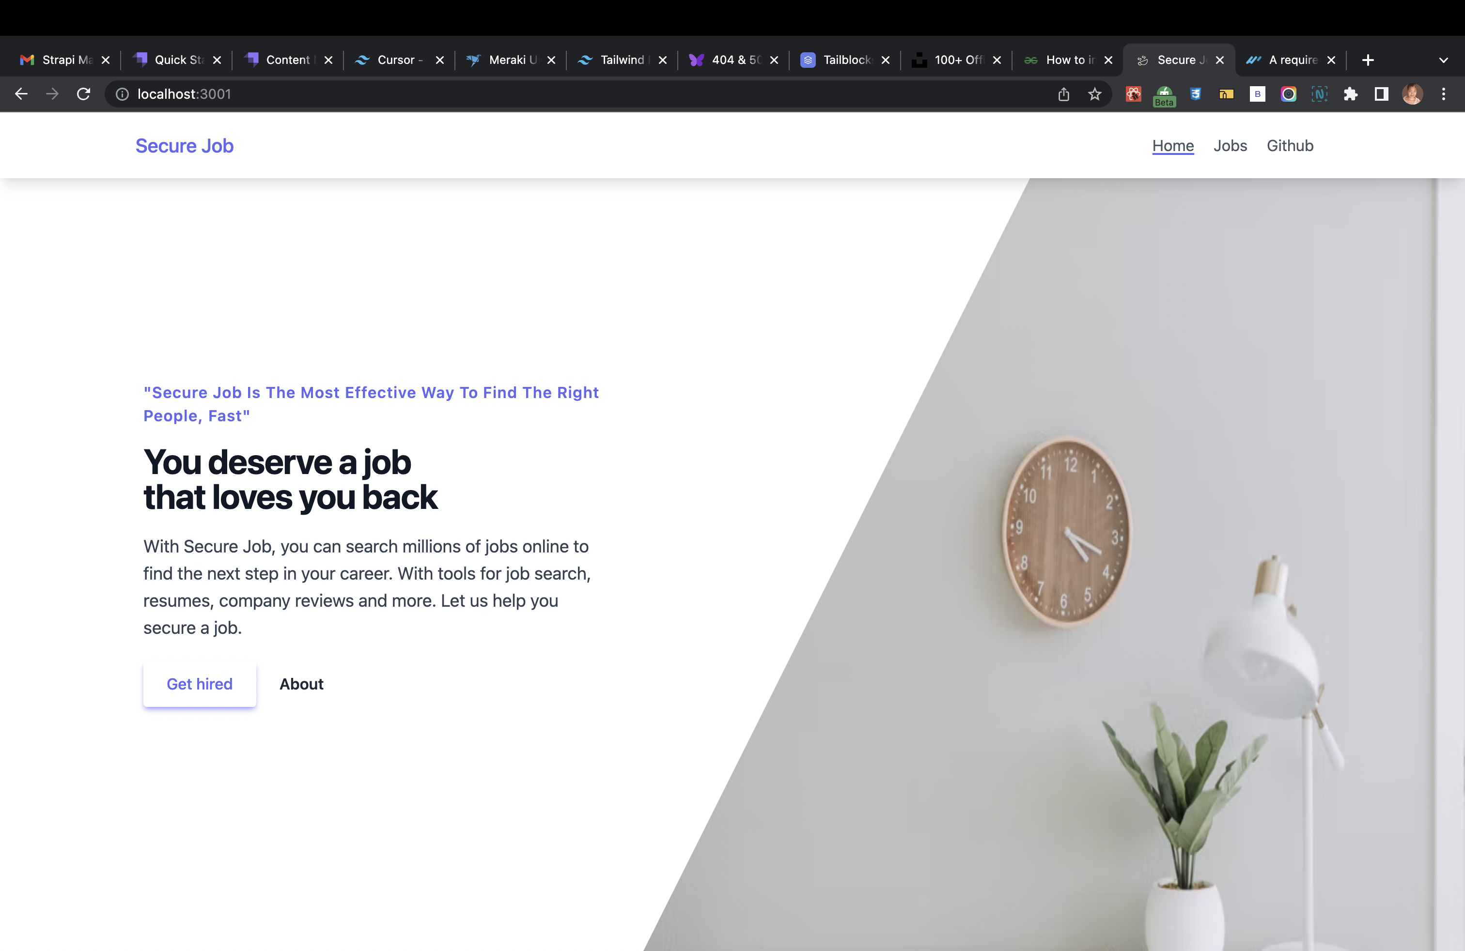The image size is (1465, 951).
Task: Expand the tab search dropdown arrow
Action: coord(1444,60)
